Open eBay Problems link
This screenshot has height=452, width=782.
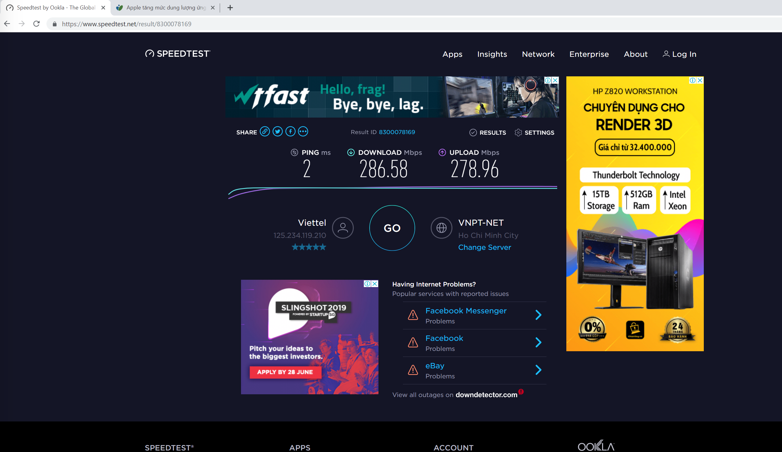(435, 366)
